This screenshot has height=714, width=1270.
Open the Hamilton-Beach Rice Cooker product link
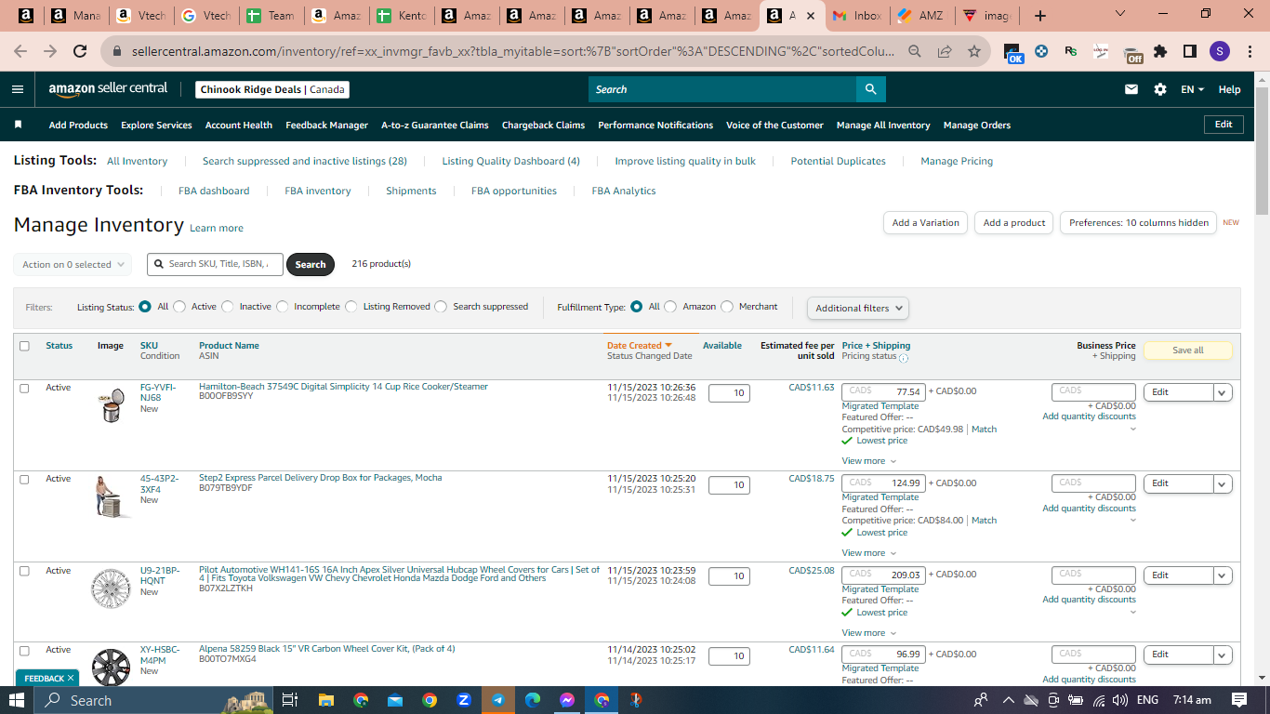click(x=343, y=386)
